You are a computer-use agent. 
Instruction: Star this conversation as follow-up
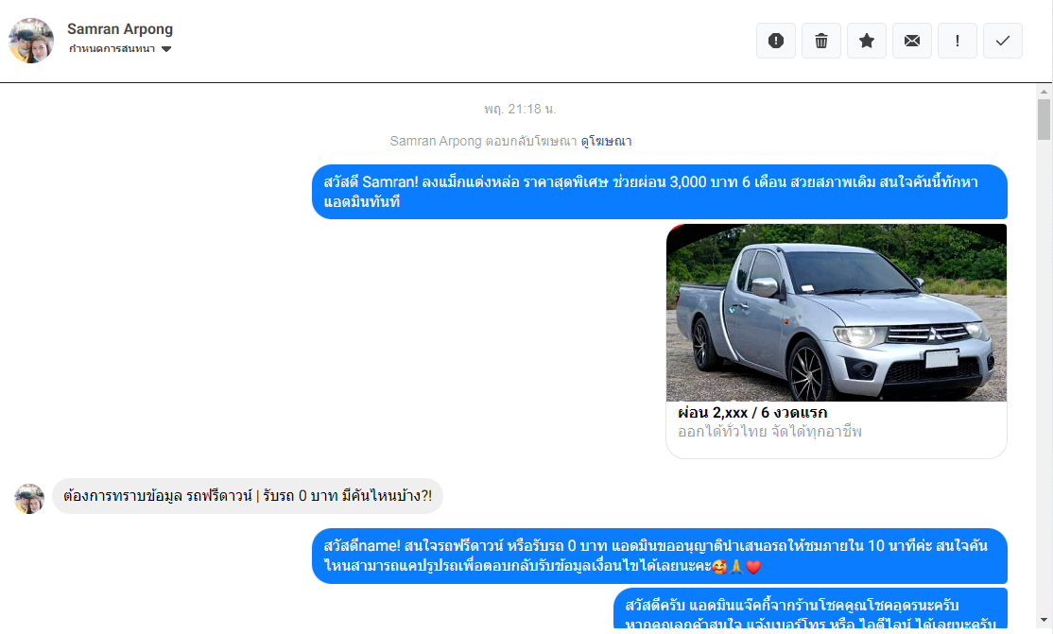866,41
